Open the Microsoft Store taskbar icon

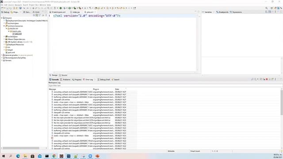[x=32, y=156]
